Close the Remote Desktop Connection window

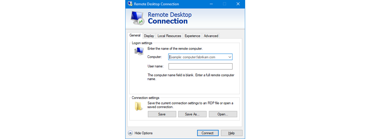click(238, 4)
